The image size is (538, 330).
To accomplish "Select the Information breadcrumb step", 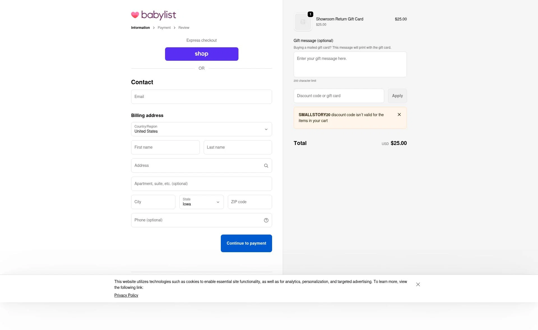I will pyautogui.click(x=140, y=28).
